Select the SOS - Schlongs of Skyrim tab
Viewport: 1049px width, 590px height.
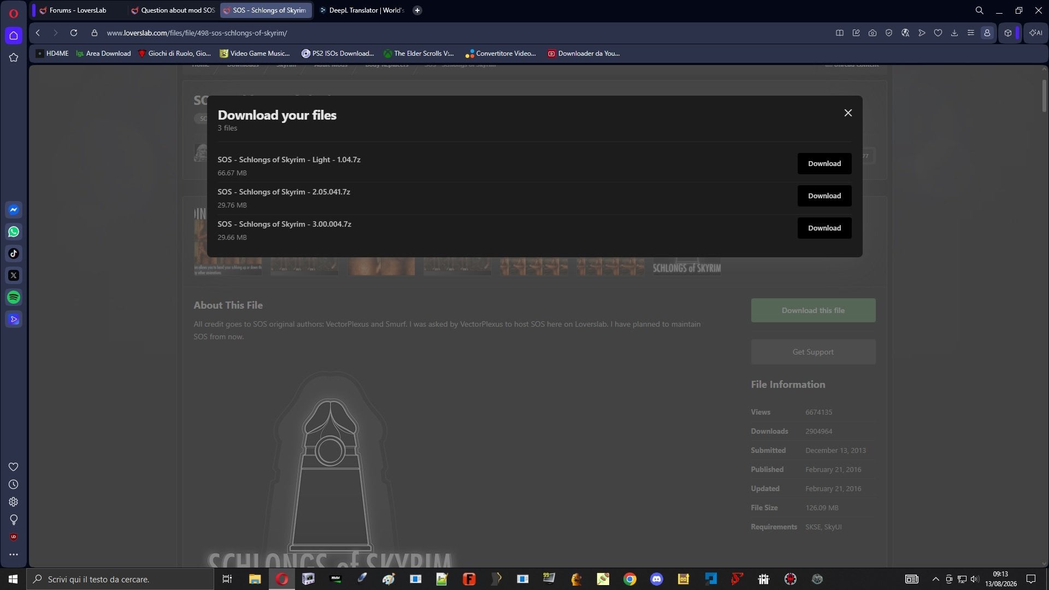click(267, 10)
